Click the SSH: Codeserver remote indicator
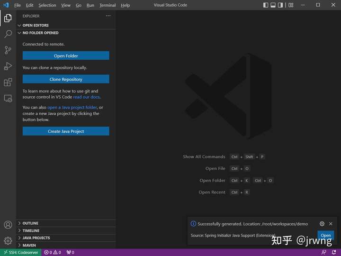Screen dimensions: 341x256 21,252
